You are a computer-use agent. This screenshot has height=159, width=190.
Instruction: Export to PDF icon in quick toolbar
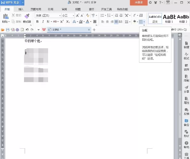pyautogui.click(x=12, y=30)
